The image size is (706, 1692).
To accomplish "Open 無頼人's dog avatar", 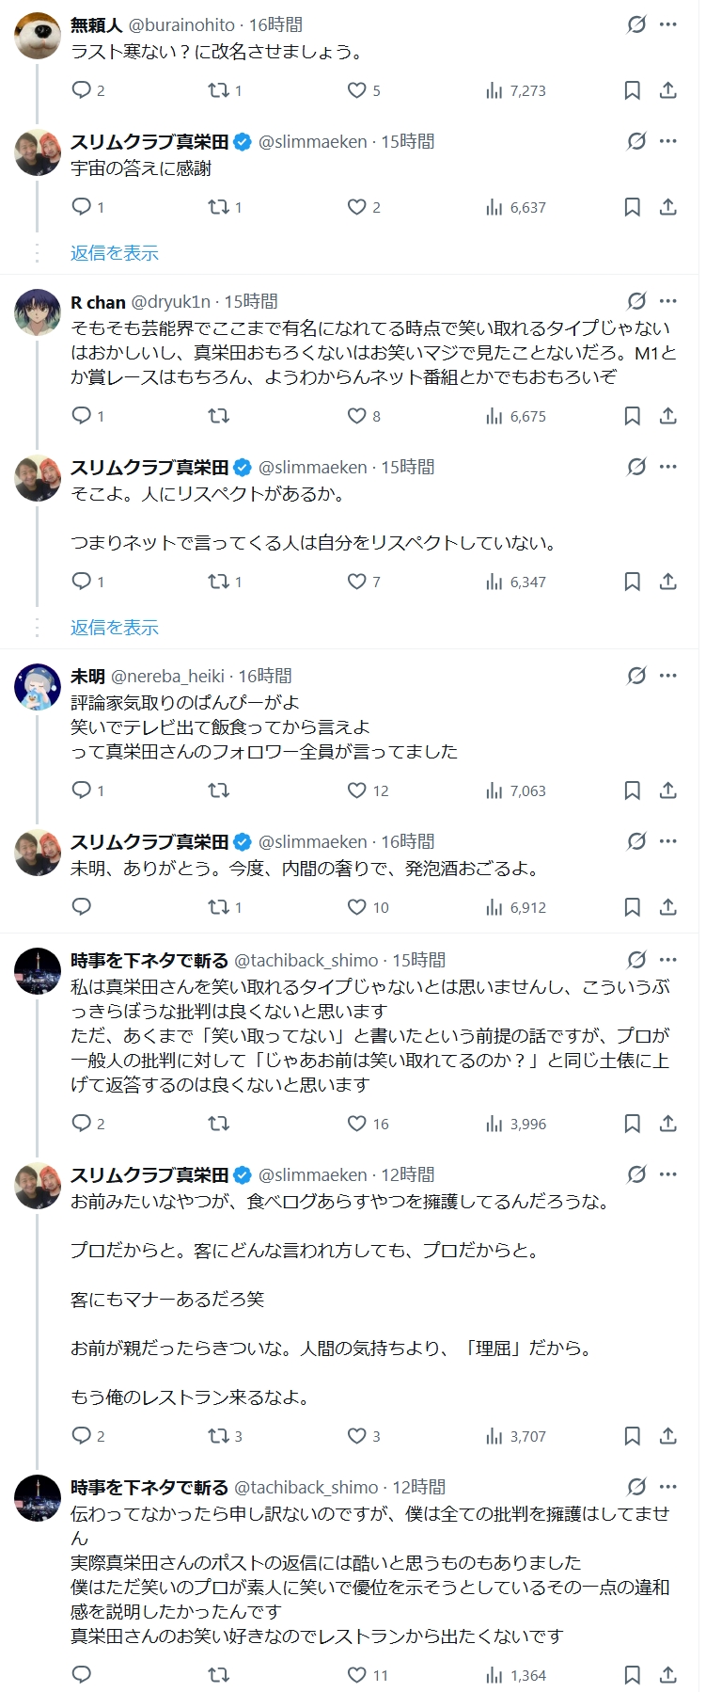I will point(38,36).
